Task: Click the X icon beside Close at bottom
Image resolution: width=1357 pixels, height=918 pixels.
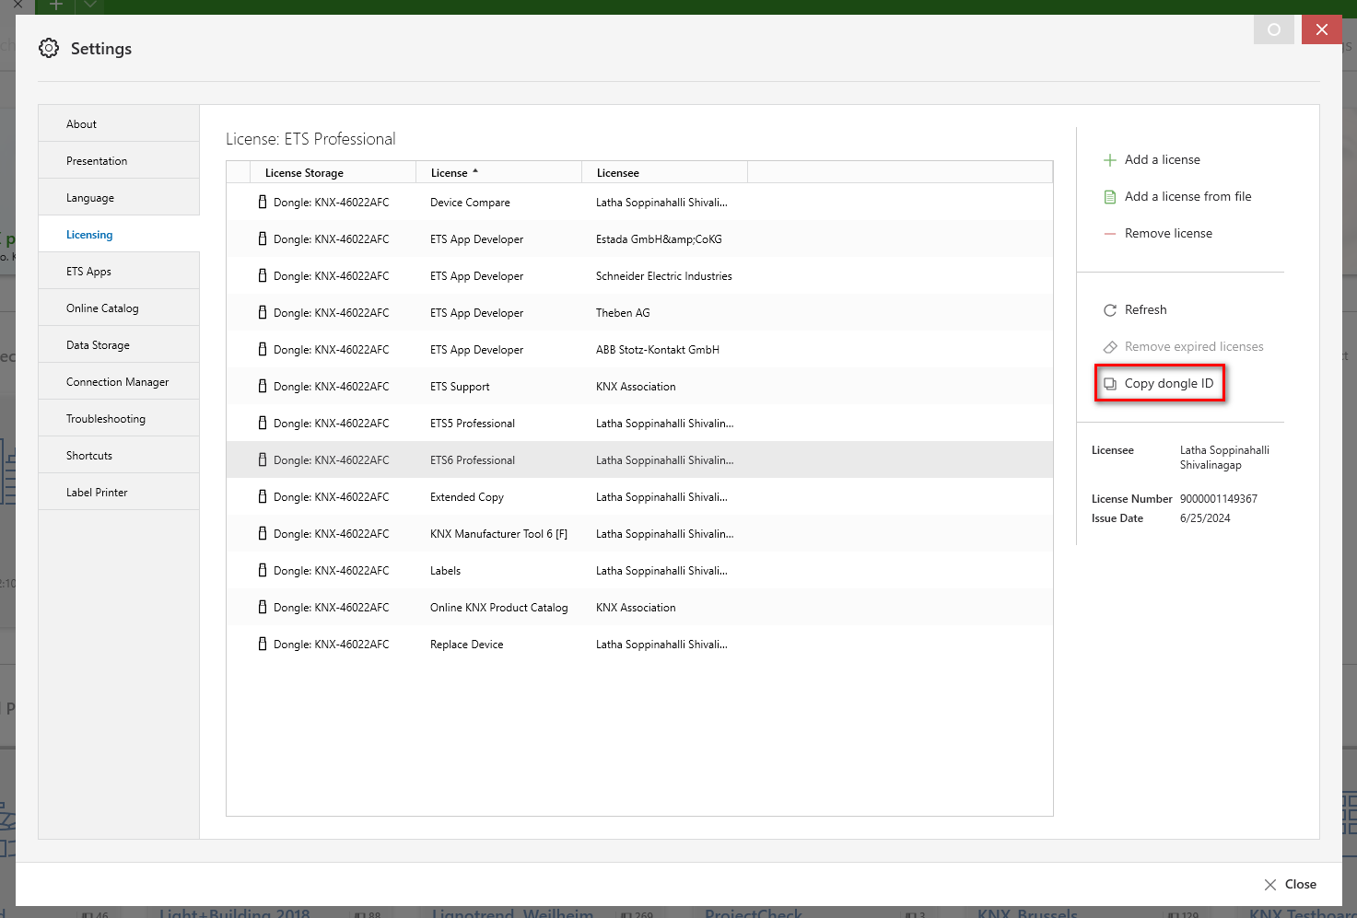Action: [x=1270, y=885]
